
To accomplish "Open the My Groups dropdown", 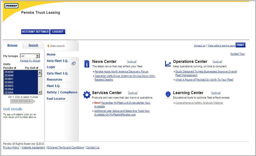I will pyautogui.click(x=37, y=56).
